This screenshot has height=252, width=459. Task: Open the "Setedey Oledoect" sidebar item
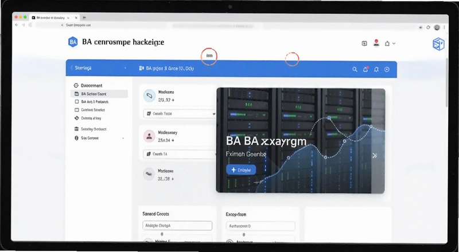click(x=91, y=129)
